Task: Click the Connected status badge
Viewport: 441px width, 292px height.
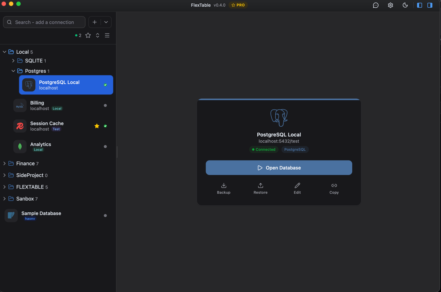Action: pos(264,149)
